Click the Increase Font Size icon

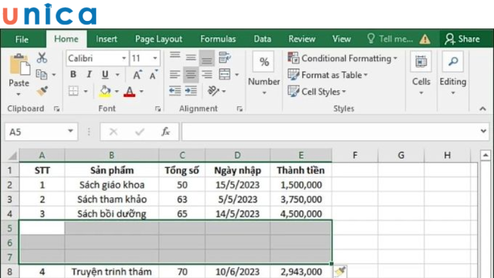(137, 75)
